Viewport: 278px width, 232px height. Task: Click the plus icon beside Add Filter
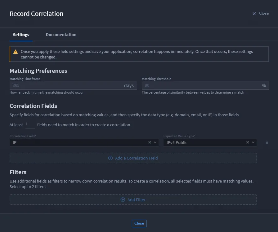click(123, 200)
